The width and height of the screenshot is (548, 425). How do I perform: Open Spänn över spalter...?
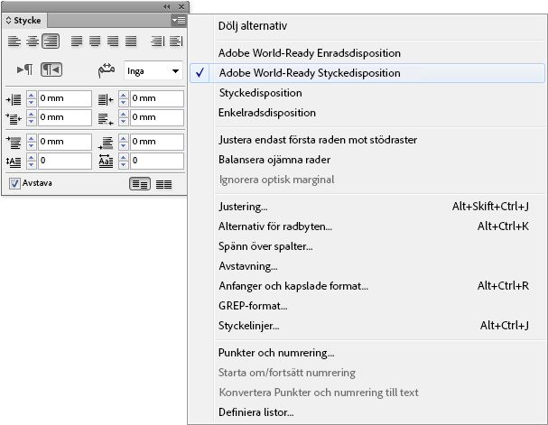379,246
